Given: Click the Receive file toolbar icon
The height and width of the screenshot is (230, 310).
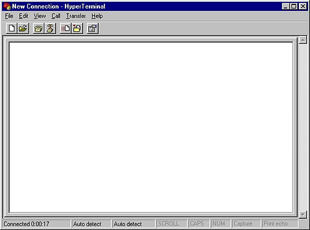Looking at the screenshot, I should pos(77,28).
